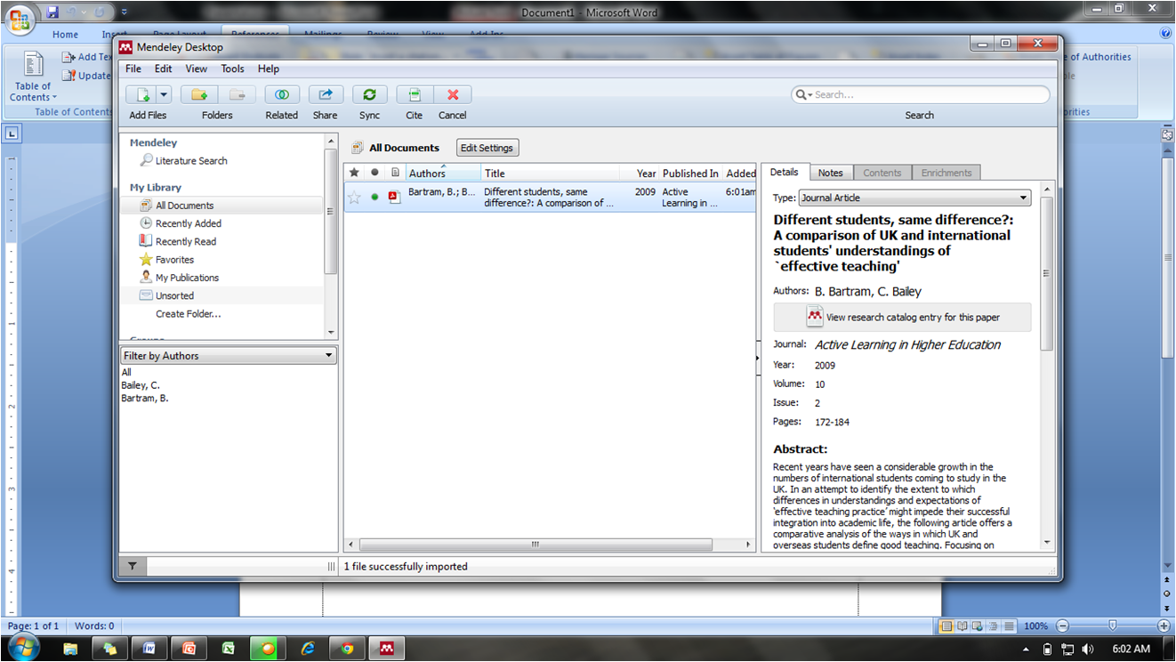Sort by Authors column header
This screenshot has height=662, width=1176.
click(x=443, y=174)
